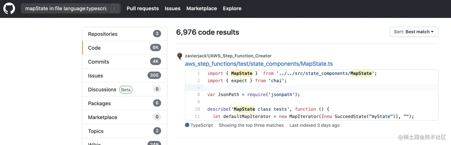Screen dimensions: 451x145
Task: Focus the mapState search field
Action: [66, 9]
